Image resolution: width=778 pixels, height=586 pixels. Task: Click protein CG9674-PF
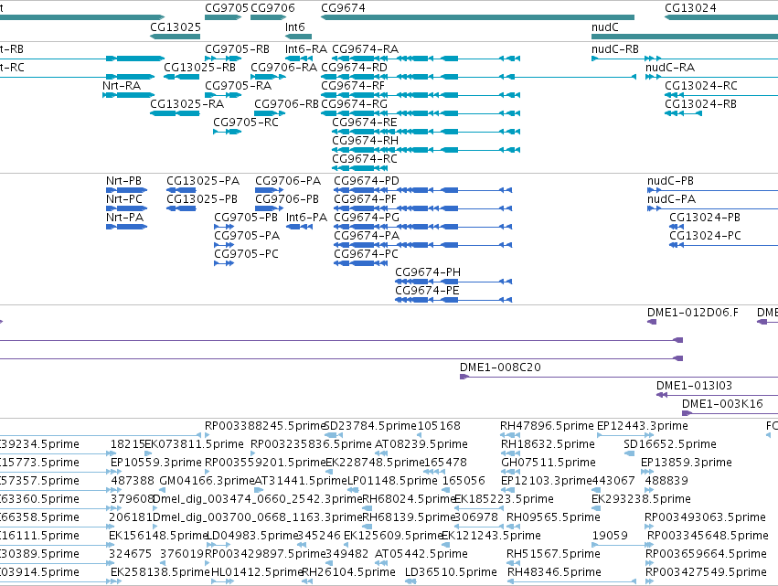coord(365,199)
